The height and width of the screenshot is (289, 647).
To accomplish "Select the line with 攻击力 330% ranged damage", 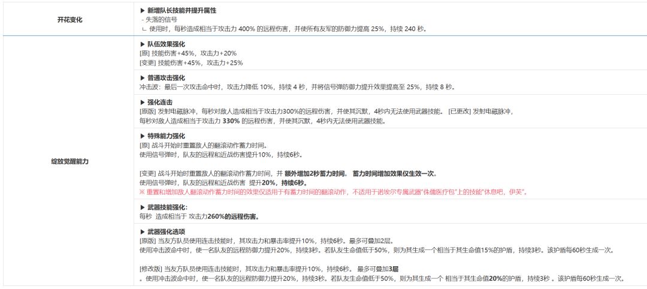I will point(263,121).
